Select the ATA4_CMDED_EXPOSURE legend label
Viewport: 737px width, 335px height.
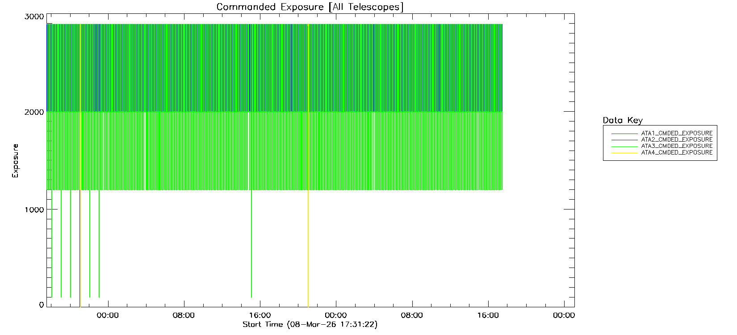click(x=676, y=153)
